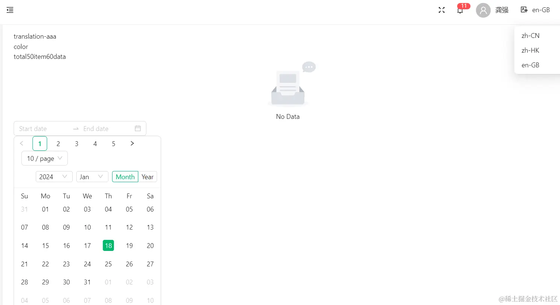Screen dimensions: 560x305
Task: Go to pagination page 2
Action: click(58, 143)
